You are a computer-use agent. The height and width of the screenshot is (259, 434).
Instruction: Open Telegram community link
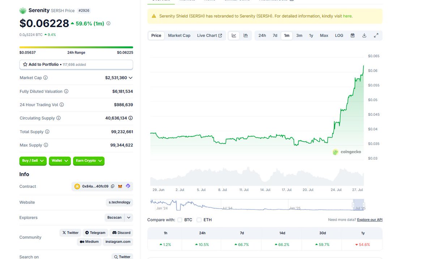(95, 233)
